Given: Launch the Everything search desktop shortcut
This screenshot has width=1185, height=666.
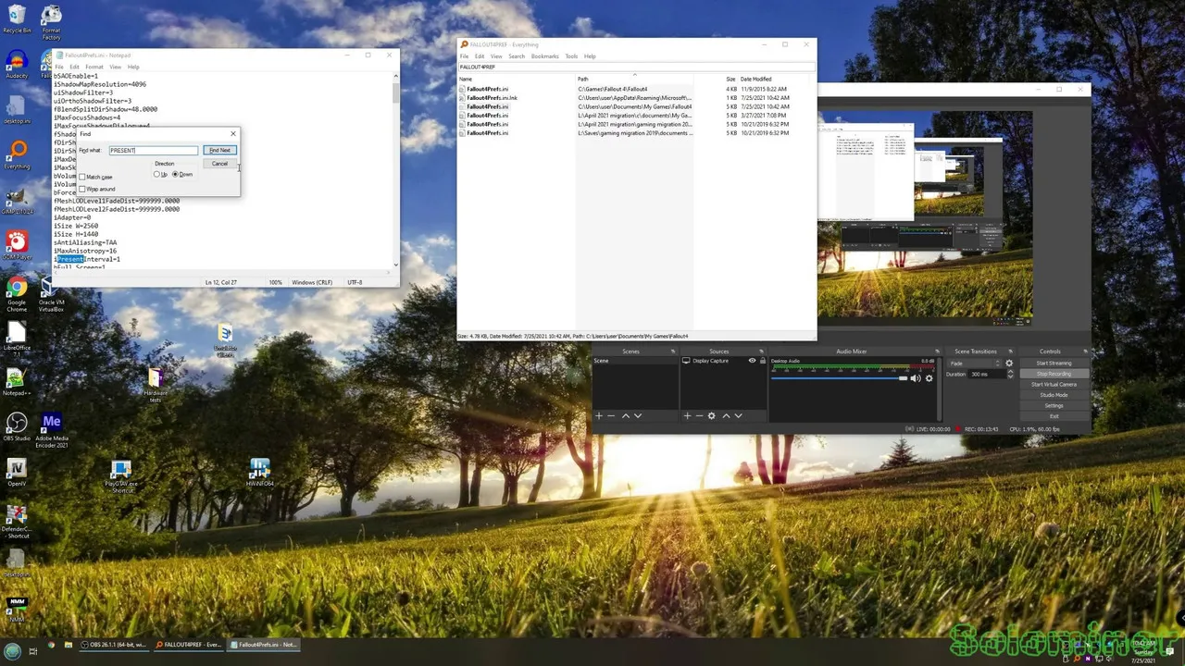Looking at the screenshot, I should 17,154.
